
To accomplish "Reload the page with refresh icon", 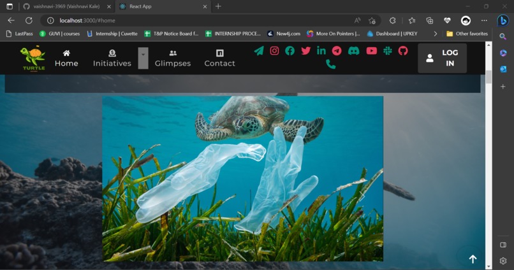I will [29, 20].
